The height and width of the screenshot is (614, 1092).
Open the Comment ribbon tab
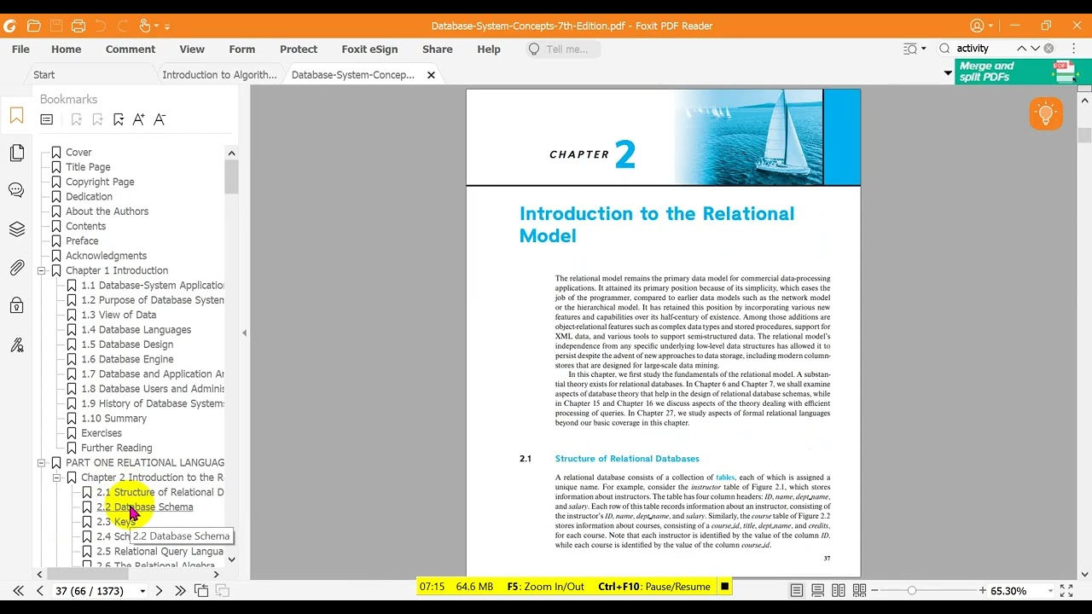point(131,49)
